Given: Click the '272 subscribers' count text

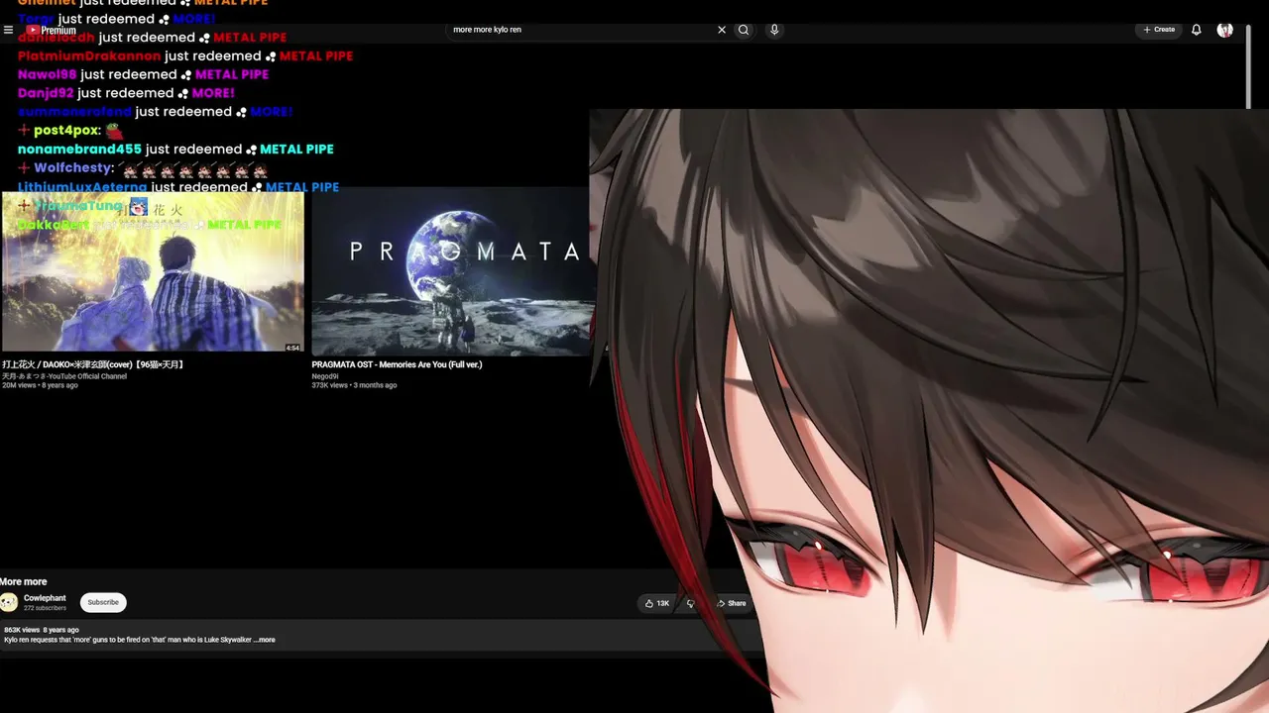Looking at the screenshot, I should 44,608.
